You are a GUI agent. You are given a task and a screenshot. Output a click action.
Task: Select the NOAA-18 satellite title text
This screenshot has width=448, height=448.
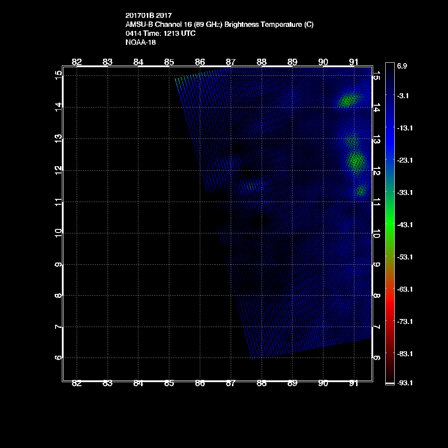[141, 43]
